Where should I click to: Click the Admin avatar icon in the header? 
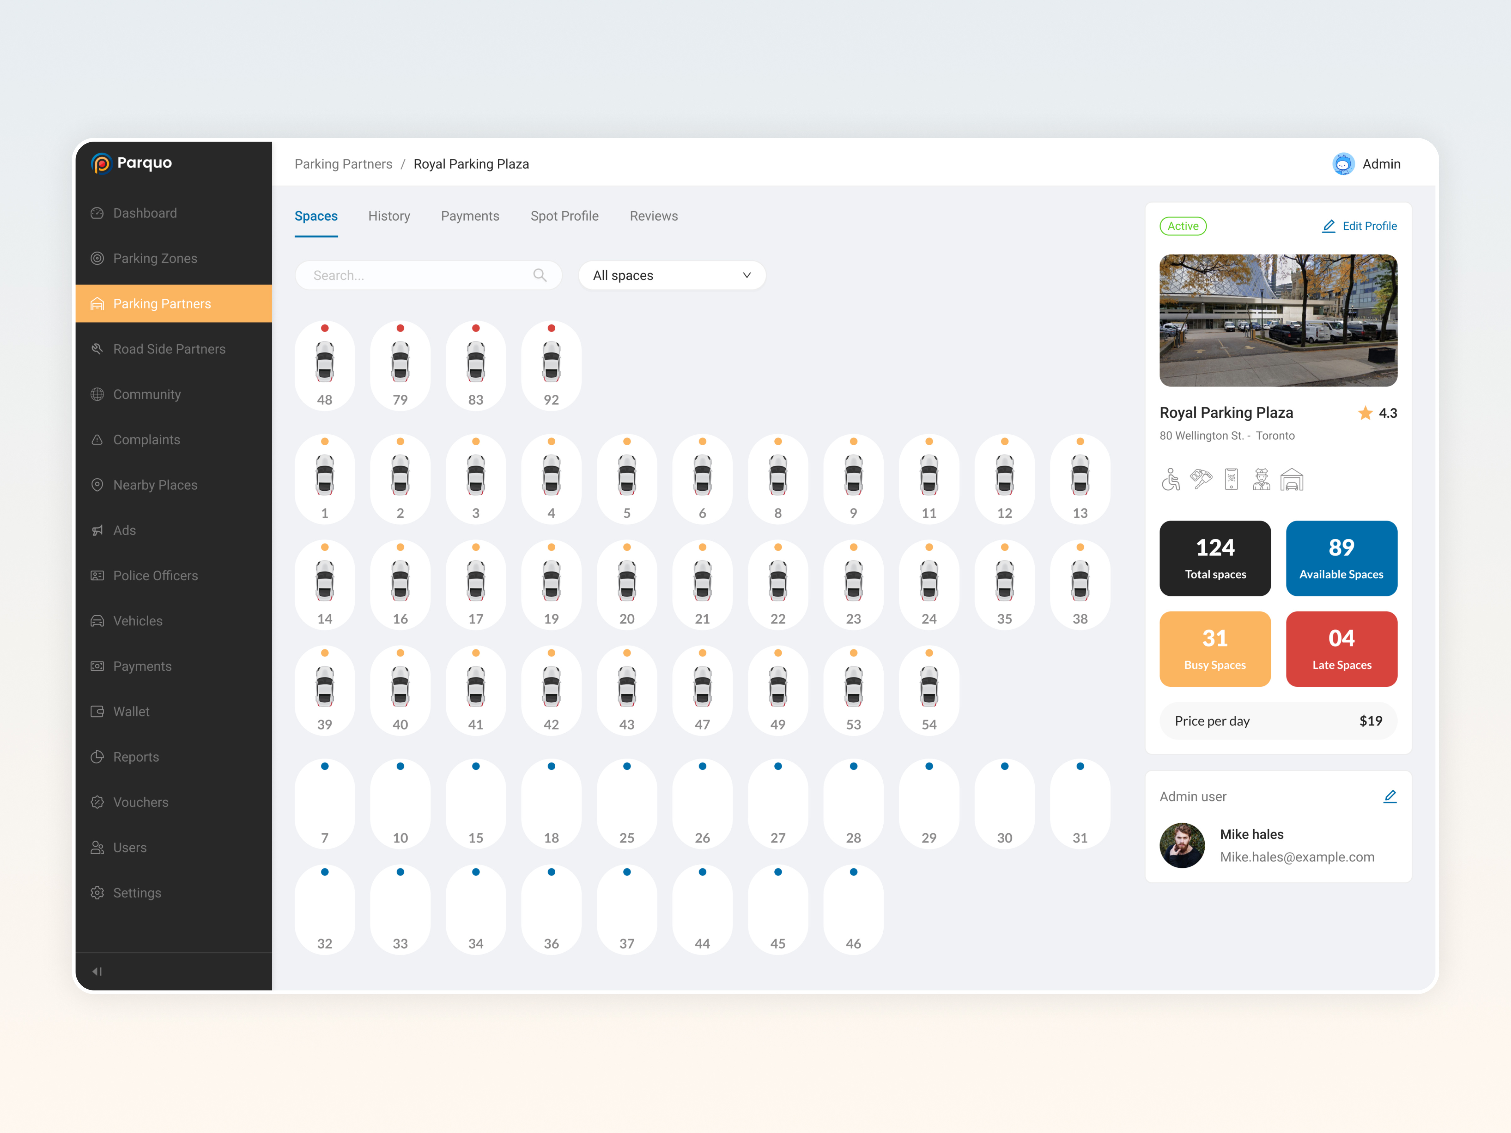pyautogui.click(x=1343, y=164)
